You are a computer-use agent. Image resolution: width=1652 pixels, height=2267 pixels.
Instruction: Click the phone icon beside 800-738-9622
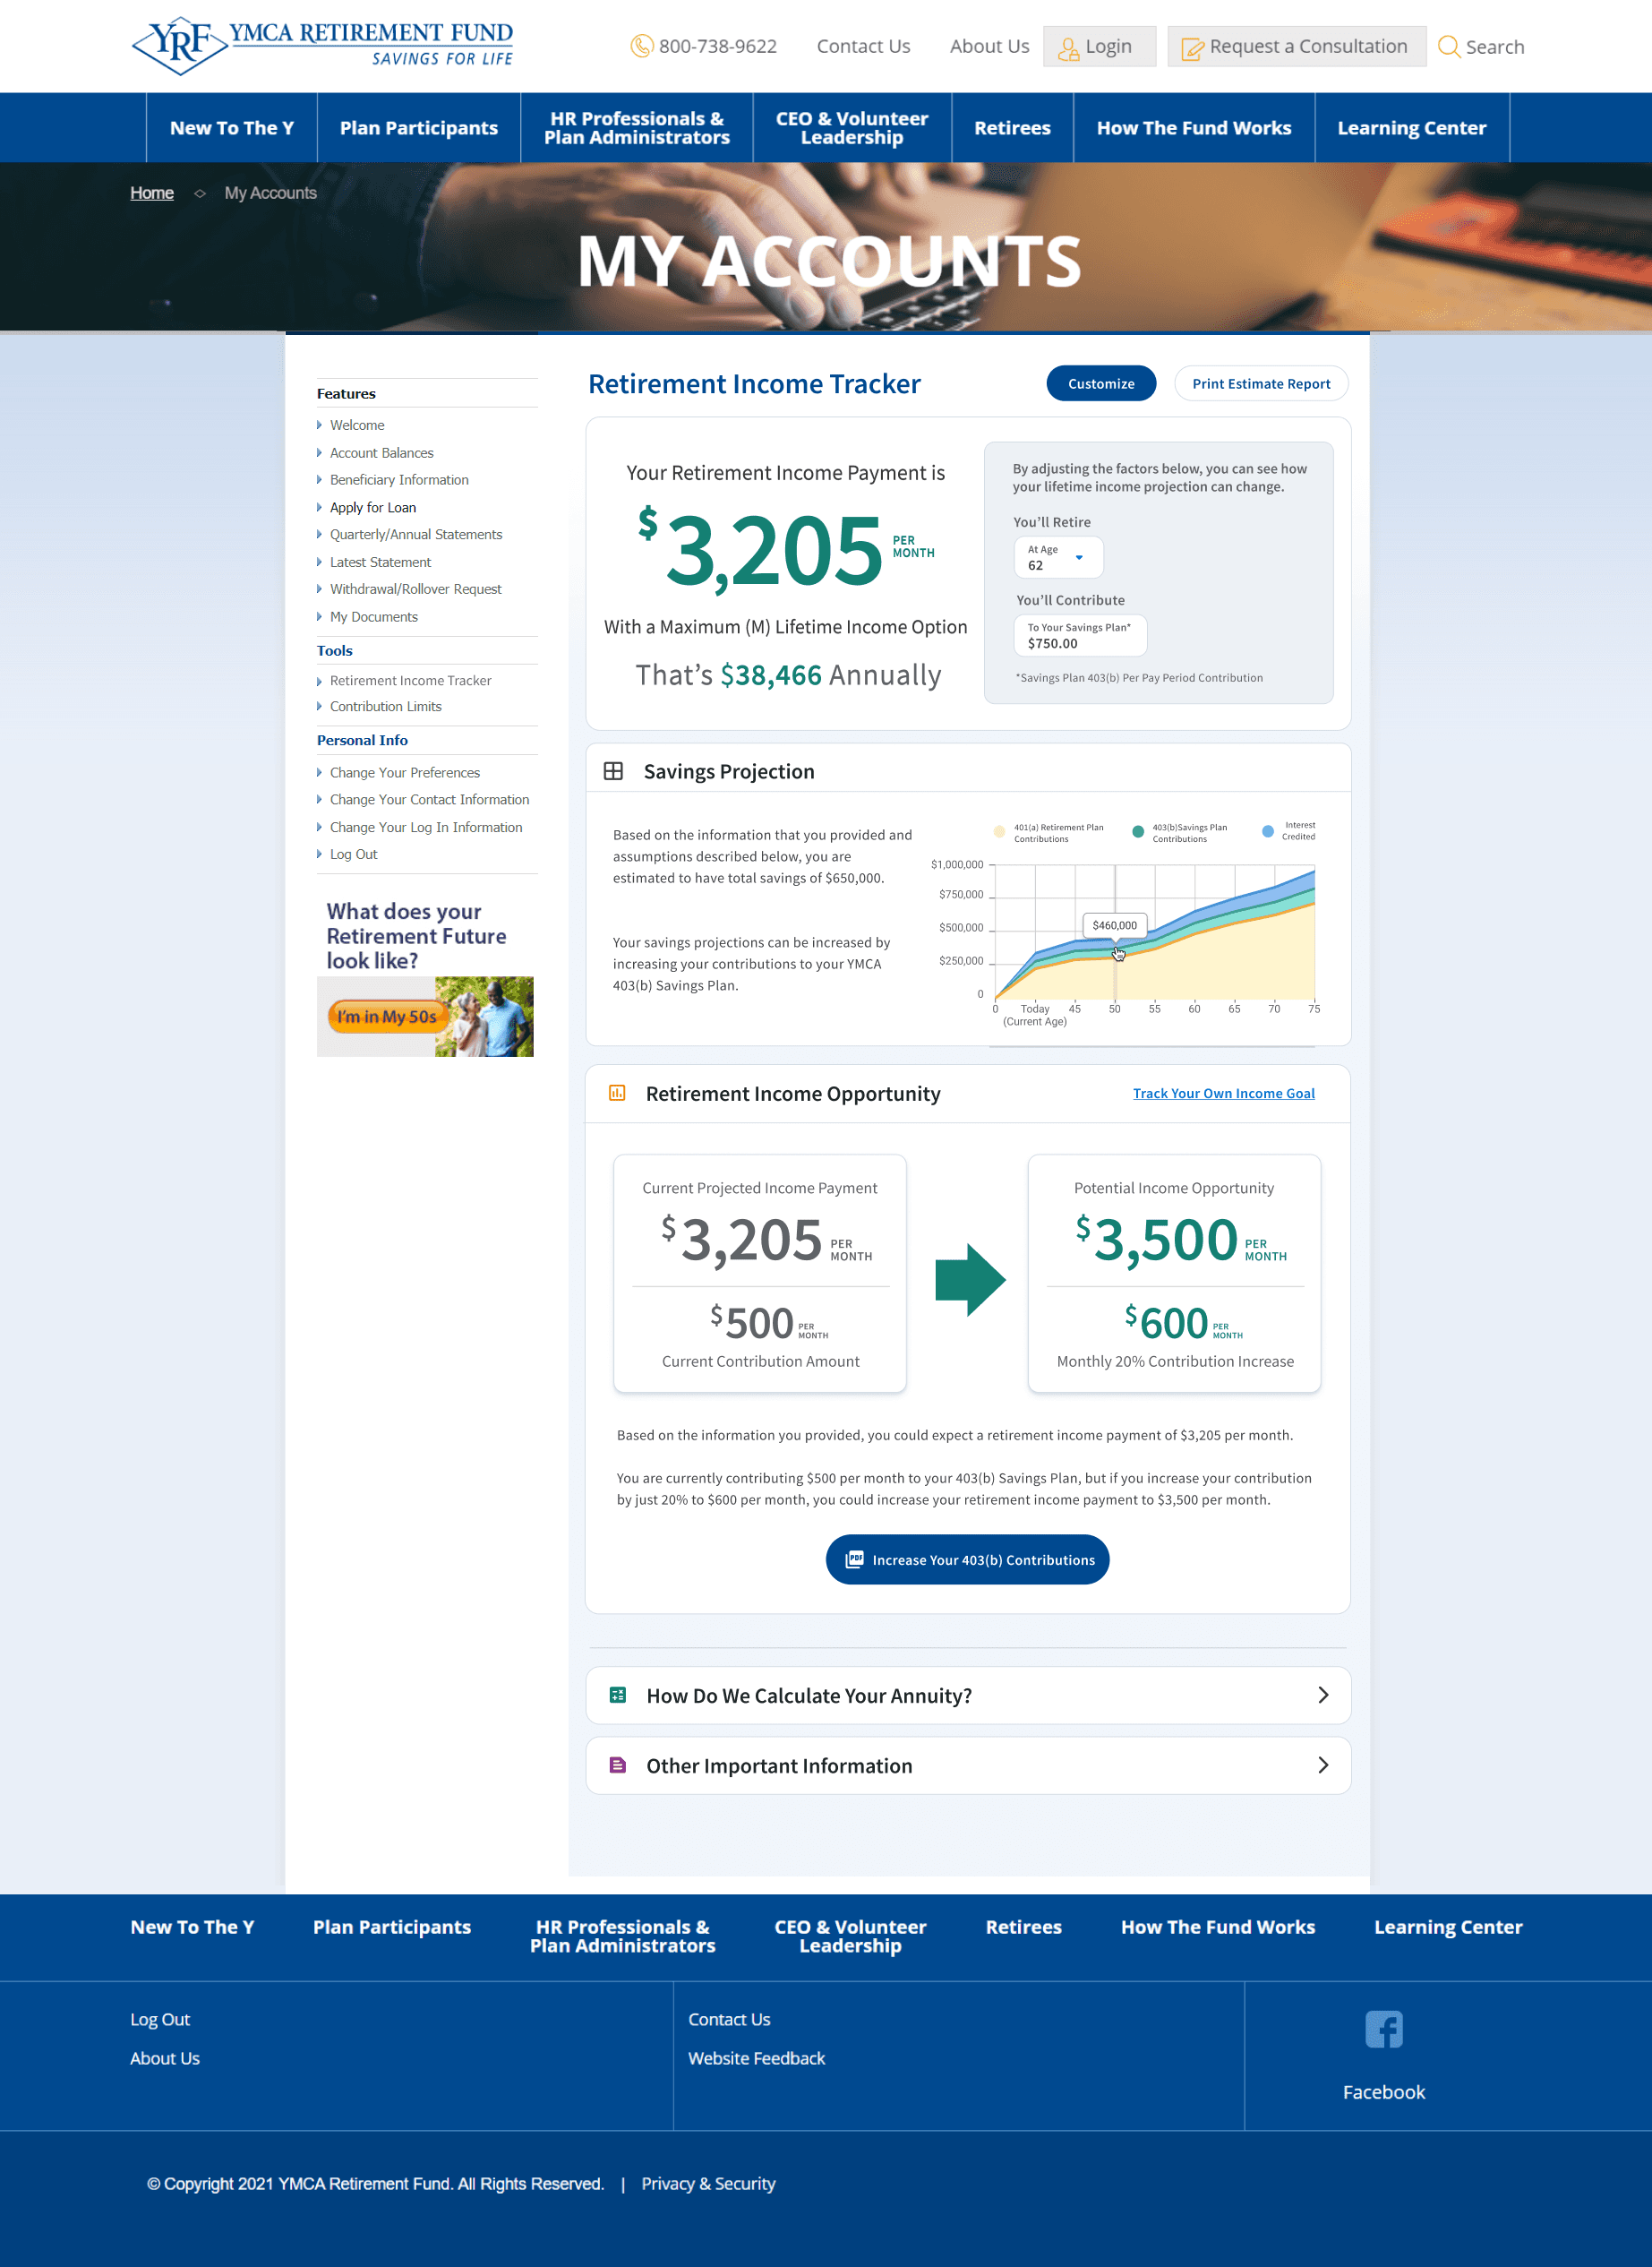click(x=641, y=46)
